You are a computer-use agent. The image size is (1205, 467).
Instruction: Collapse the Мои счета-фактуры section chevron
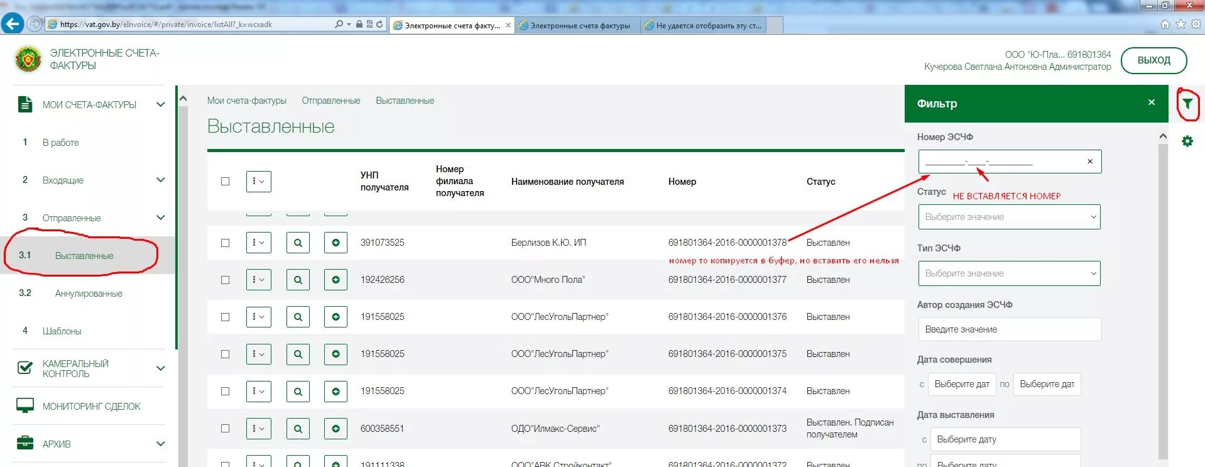coord(161,104)
